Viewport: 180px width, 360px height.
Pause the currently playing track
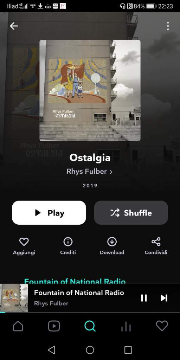click(144, 298)
